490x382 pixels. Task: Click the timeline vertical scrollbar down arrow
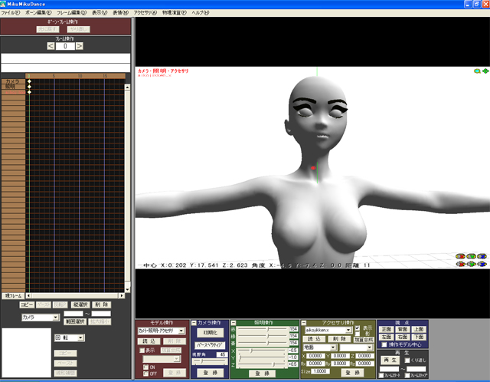click(x=127, y=290)
